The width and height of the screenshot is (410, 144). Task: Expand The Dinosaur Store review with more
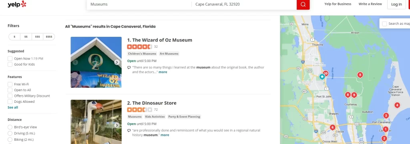[x=165, y=135]
